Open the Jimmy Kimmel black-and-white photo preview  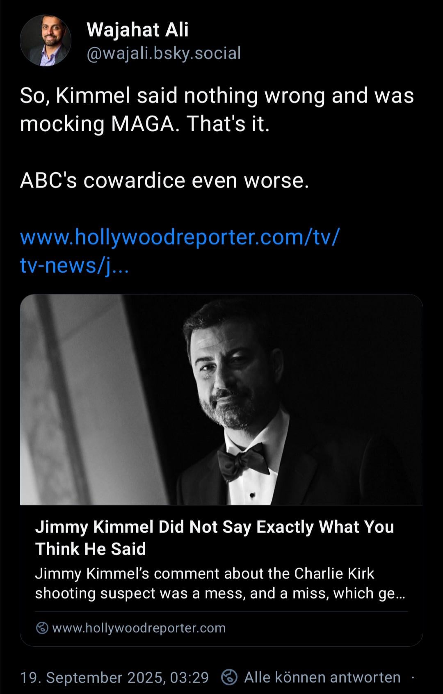point(221,400)
